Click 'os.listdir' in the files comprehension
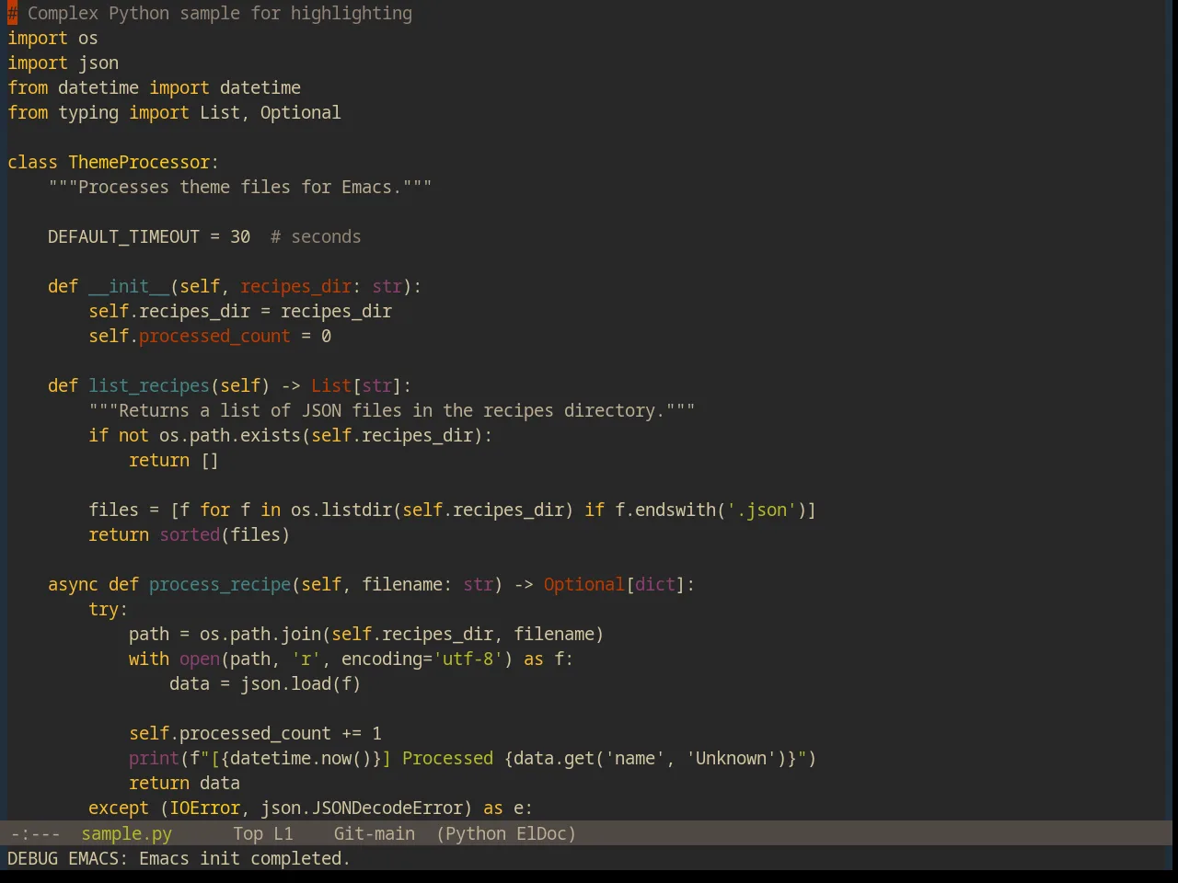The image size is (1178, 883). [341, 510]
